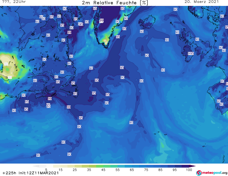
Task: Click the '995' contour label over Ireland
Action: (x=191, y=53)
